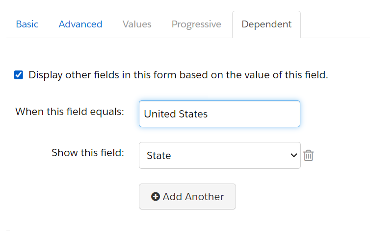Click the Add Another button
370x231 pixels.
187,196
